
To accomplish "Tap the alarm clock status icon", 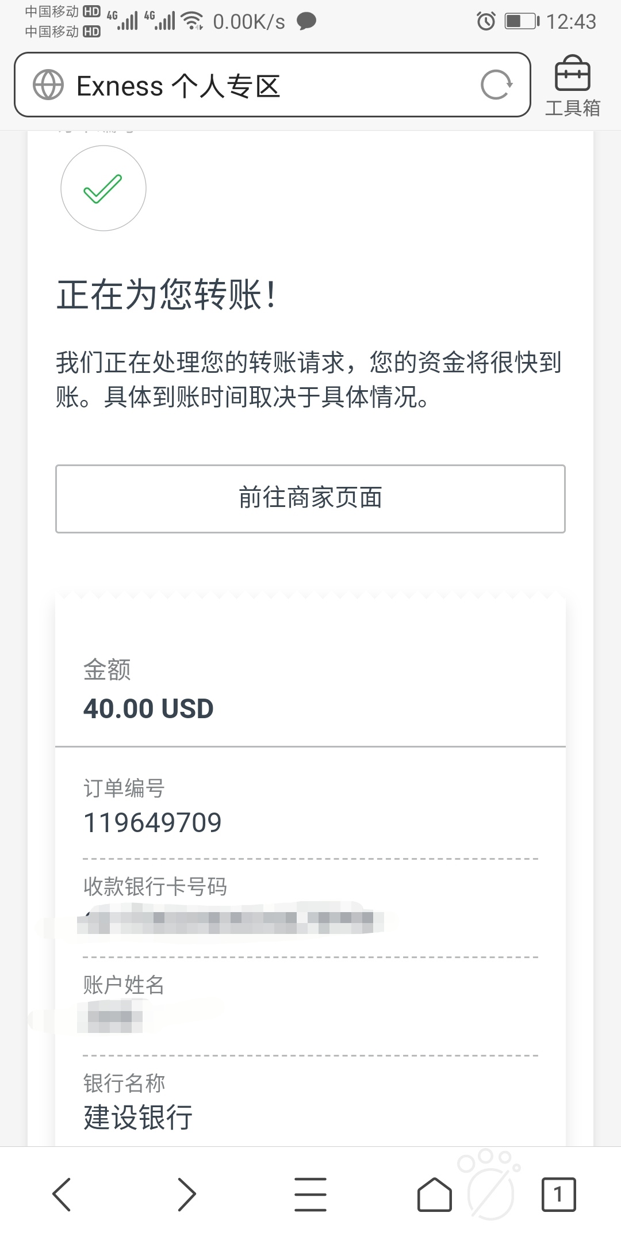I will click(486, 22).
